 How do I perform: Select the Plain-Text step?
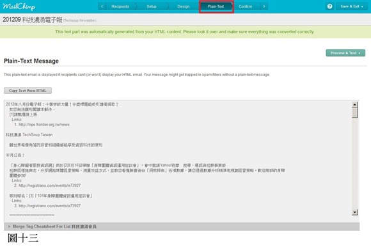coord(216,6)
